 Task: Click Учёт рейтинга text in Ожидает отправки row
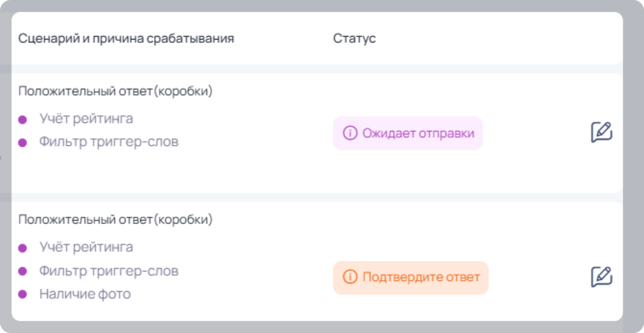point(86,119)
